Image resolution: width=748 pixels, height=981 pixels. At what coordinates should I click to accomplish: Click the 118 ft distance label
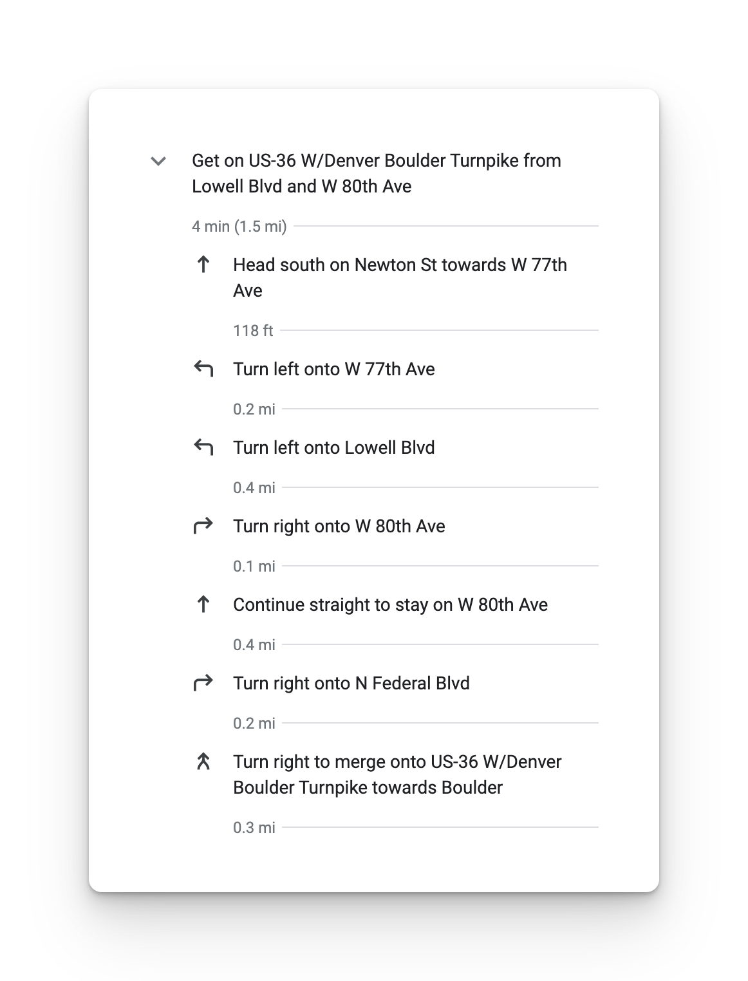click(x=253, y=331)
